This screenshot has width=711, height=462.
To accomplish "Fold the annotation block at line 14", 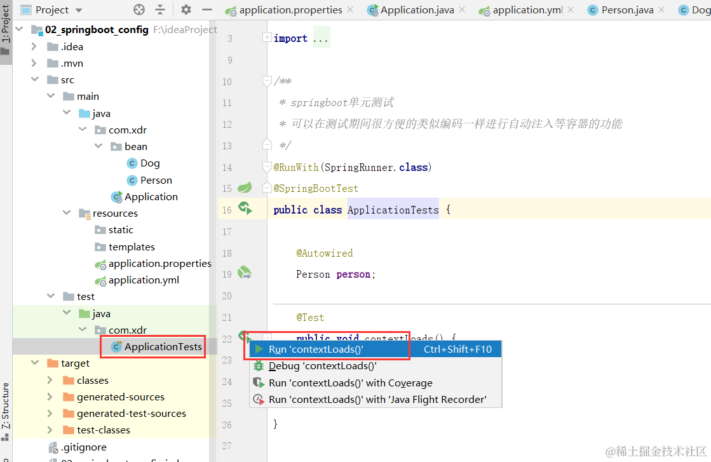I will 267,167.
